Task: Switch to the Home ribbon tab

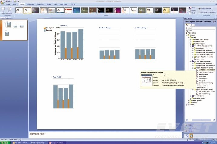Action: click(8, 5)
